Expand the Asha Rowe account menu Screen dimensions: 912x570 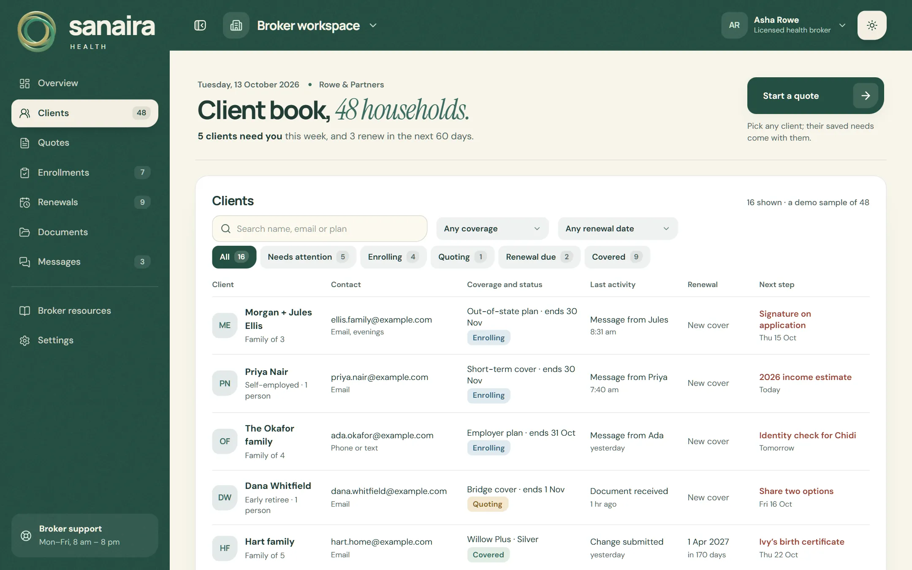point(842,25)
